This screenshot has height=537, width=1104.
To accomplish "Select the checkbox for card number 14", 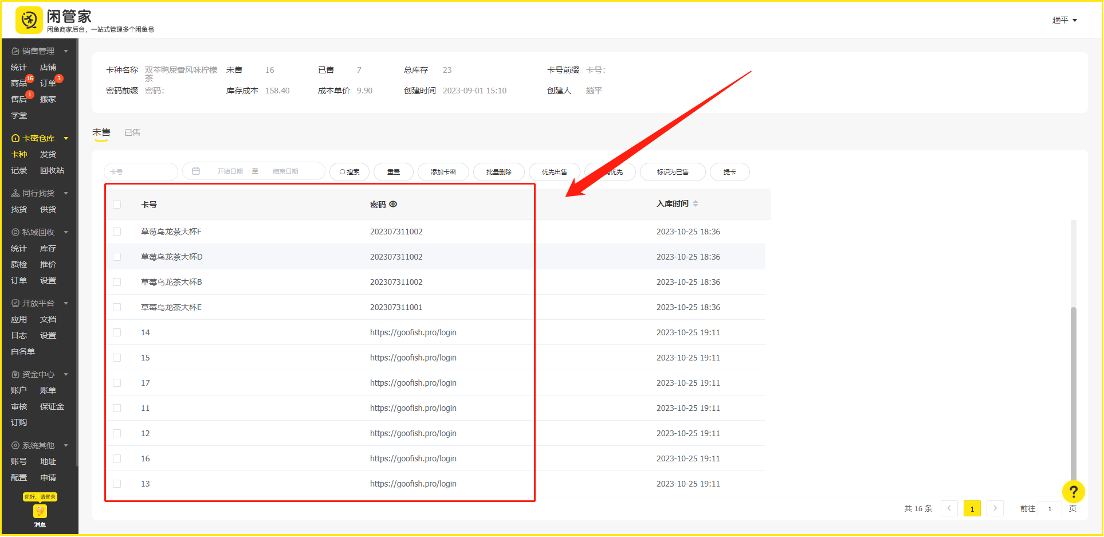I will (x=117, y=332).
